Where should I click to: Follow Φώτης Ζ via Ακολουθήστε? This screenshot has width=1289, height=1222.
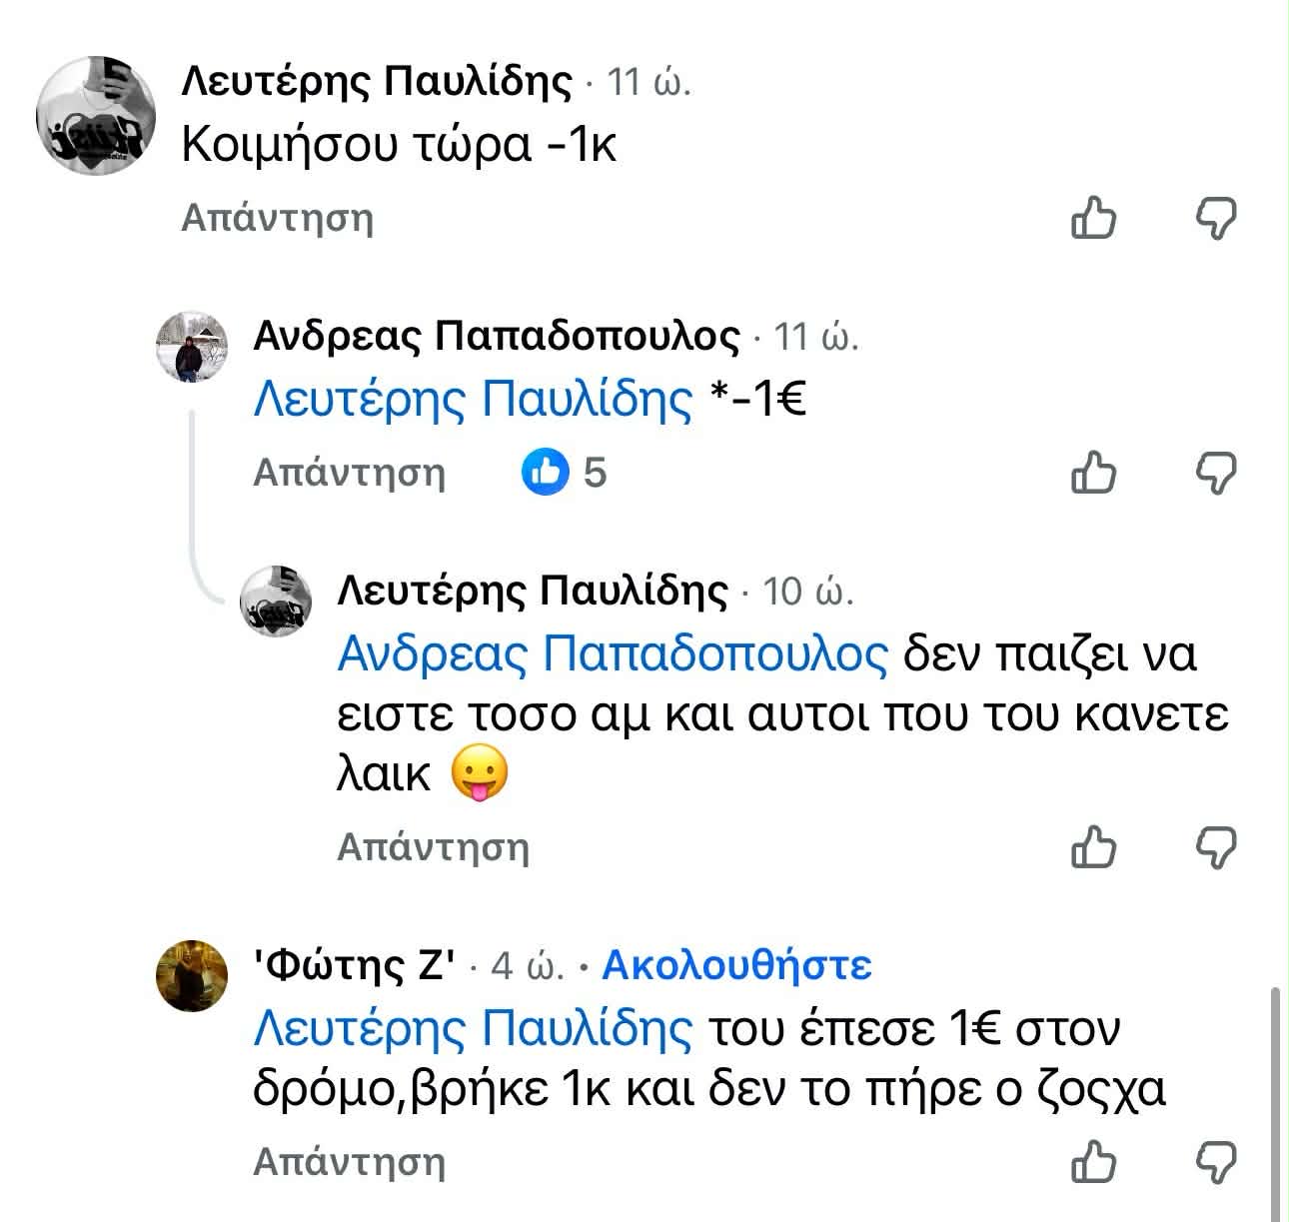pyautogui.click(x=736, y=965)
